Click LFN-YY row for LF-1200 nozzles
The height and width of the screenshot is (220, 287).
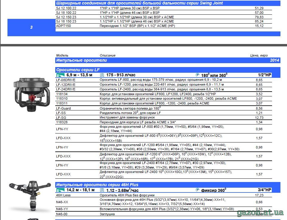pos(164,147)
